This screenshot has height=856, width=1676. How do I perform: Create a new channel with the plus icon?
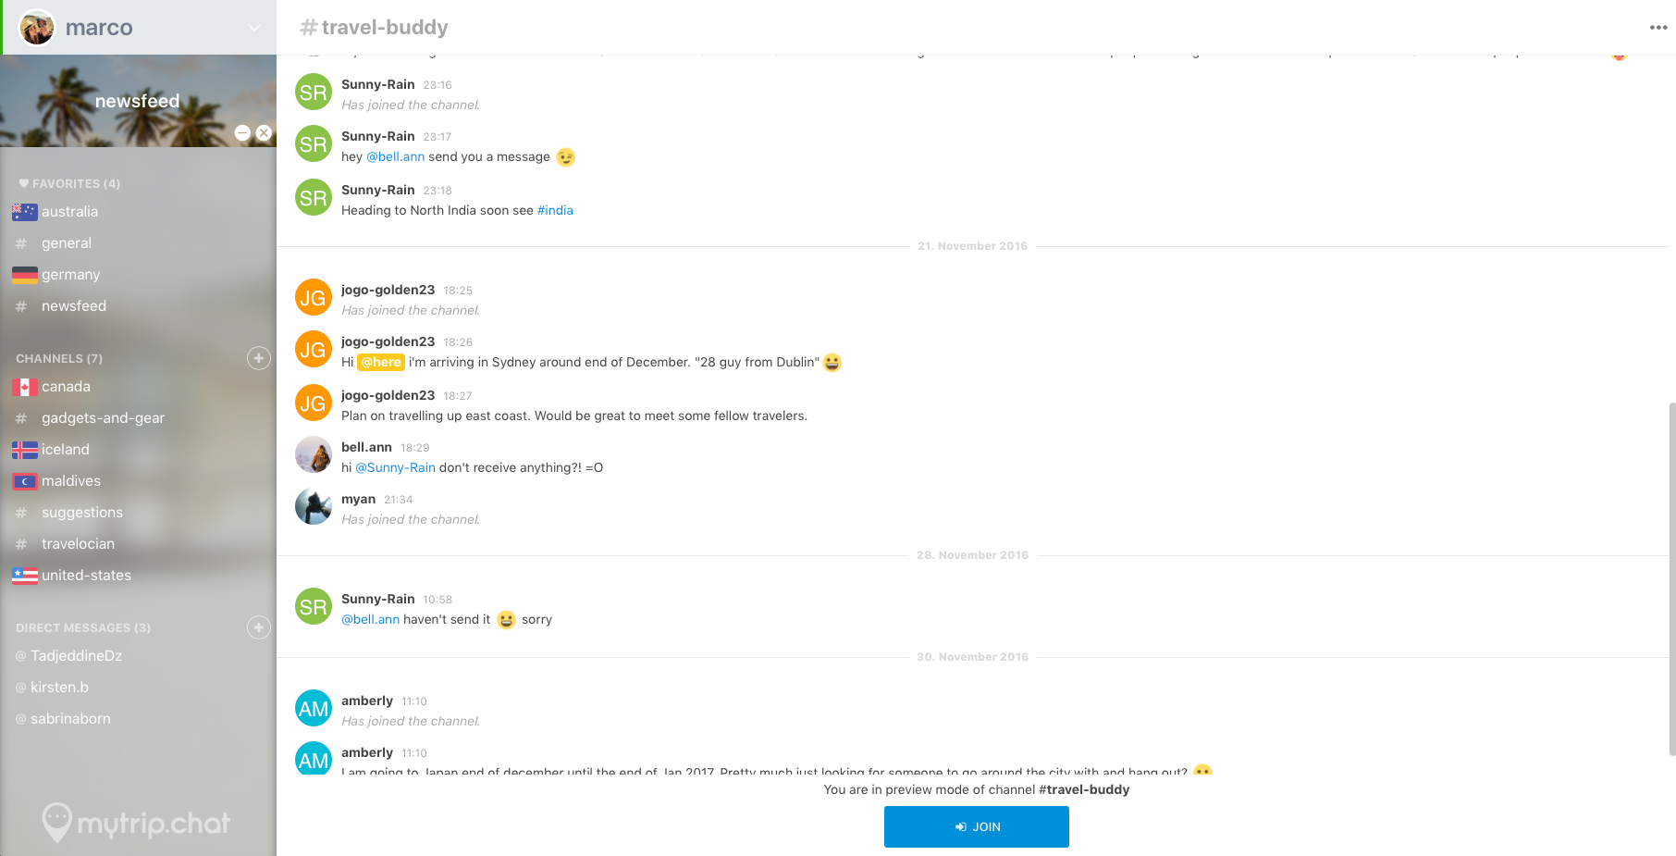tap(259, 358)
